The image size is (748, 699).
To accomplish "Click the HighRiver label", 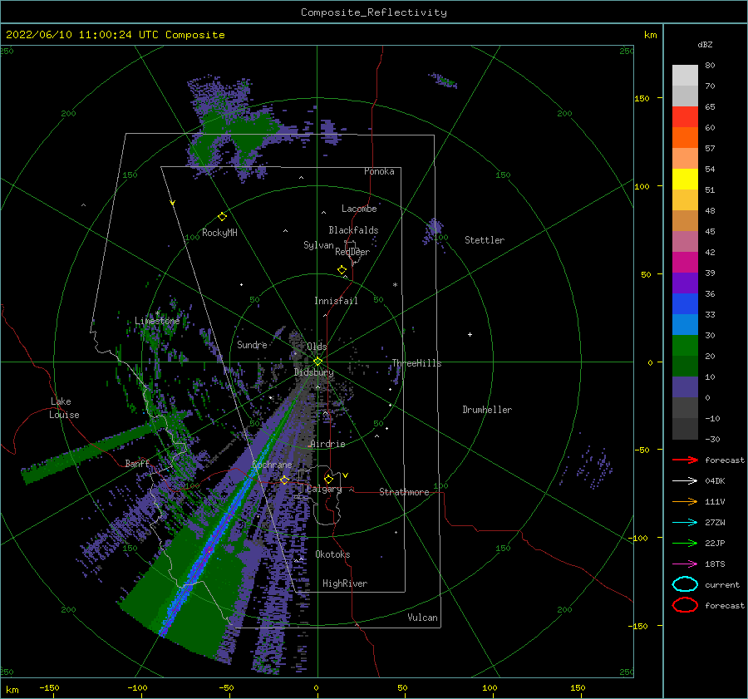I will pyautogui.click(x=345, y=583).
